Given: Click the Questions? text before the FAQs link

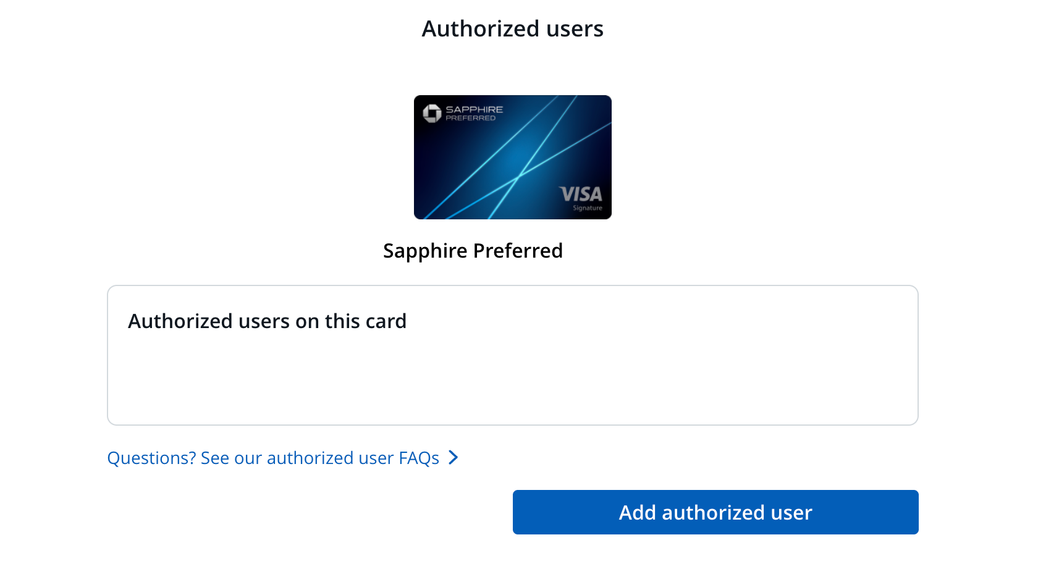Looking at the screenshot, I should (x=151, y=458).
